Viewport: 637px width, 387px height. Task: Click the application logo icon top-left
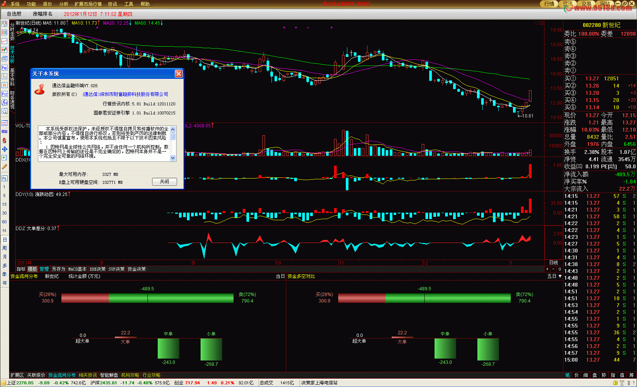(4, 4)
